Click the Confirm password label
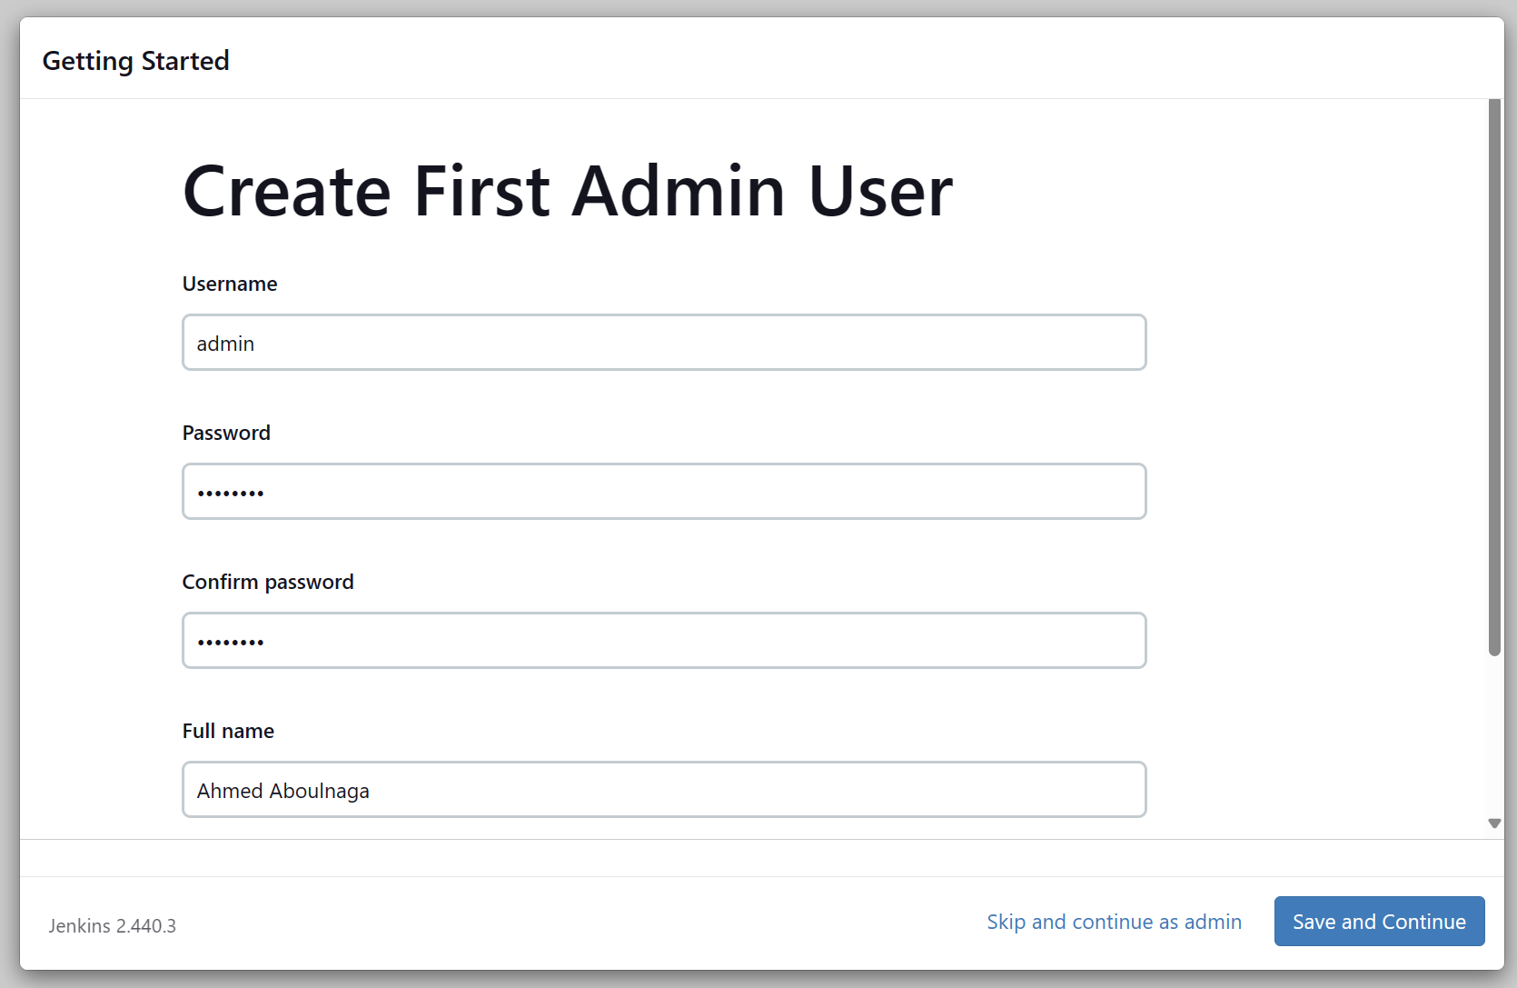Image resolution: width=1517 pixels, height=988 pixels. pyautogui.click(x=268, y=582)
